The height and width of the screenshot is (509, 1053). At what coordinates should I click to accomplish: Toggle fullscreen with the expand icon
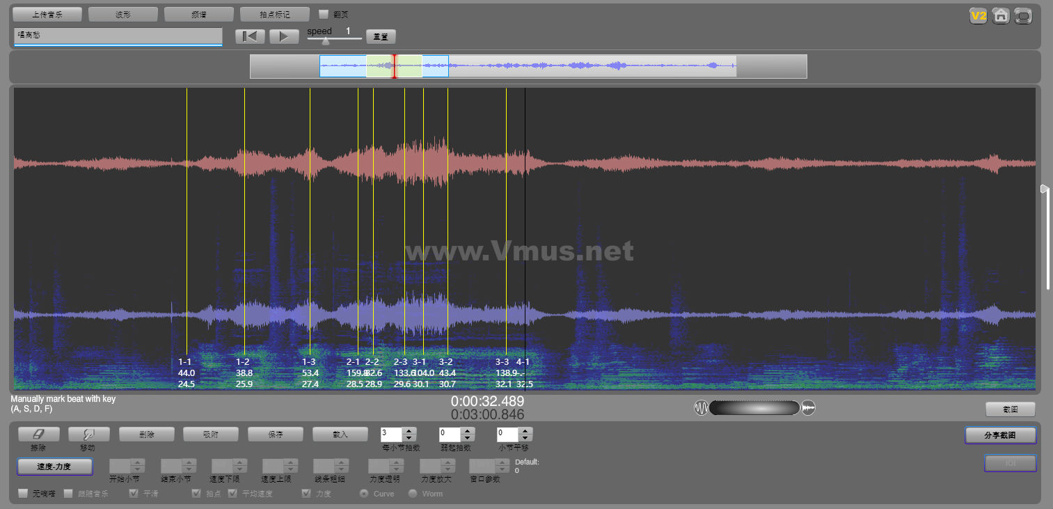click(1023, 15)
